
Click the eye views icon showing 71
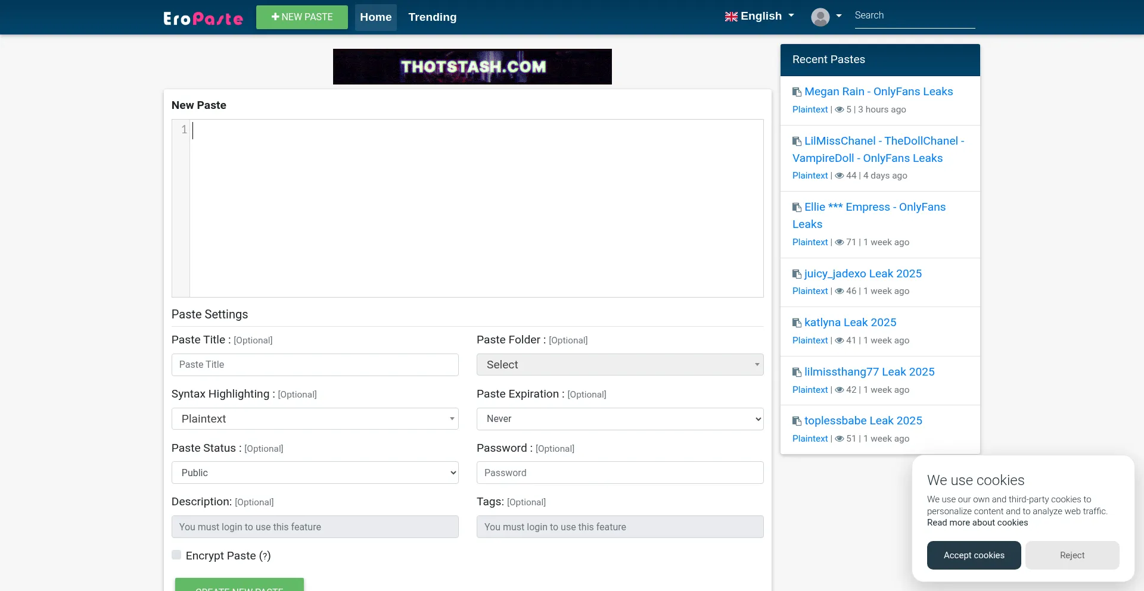pos(840,242)
